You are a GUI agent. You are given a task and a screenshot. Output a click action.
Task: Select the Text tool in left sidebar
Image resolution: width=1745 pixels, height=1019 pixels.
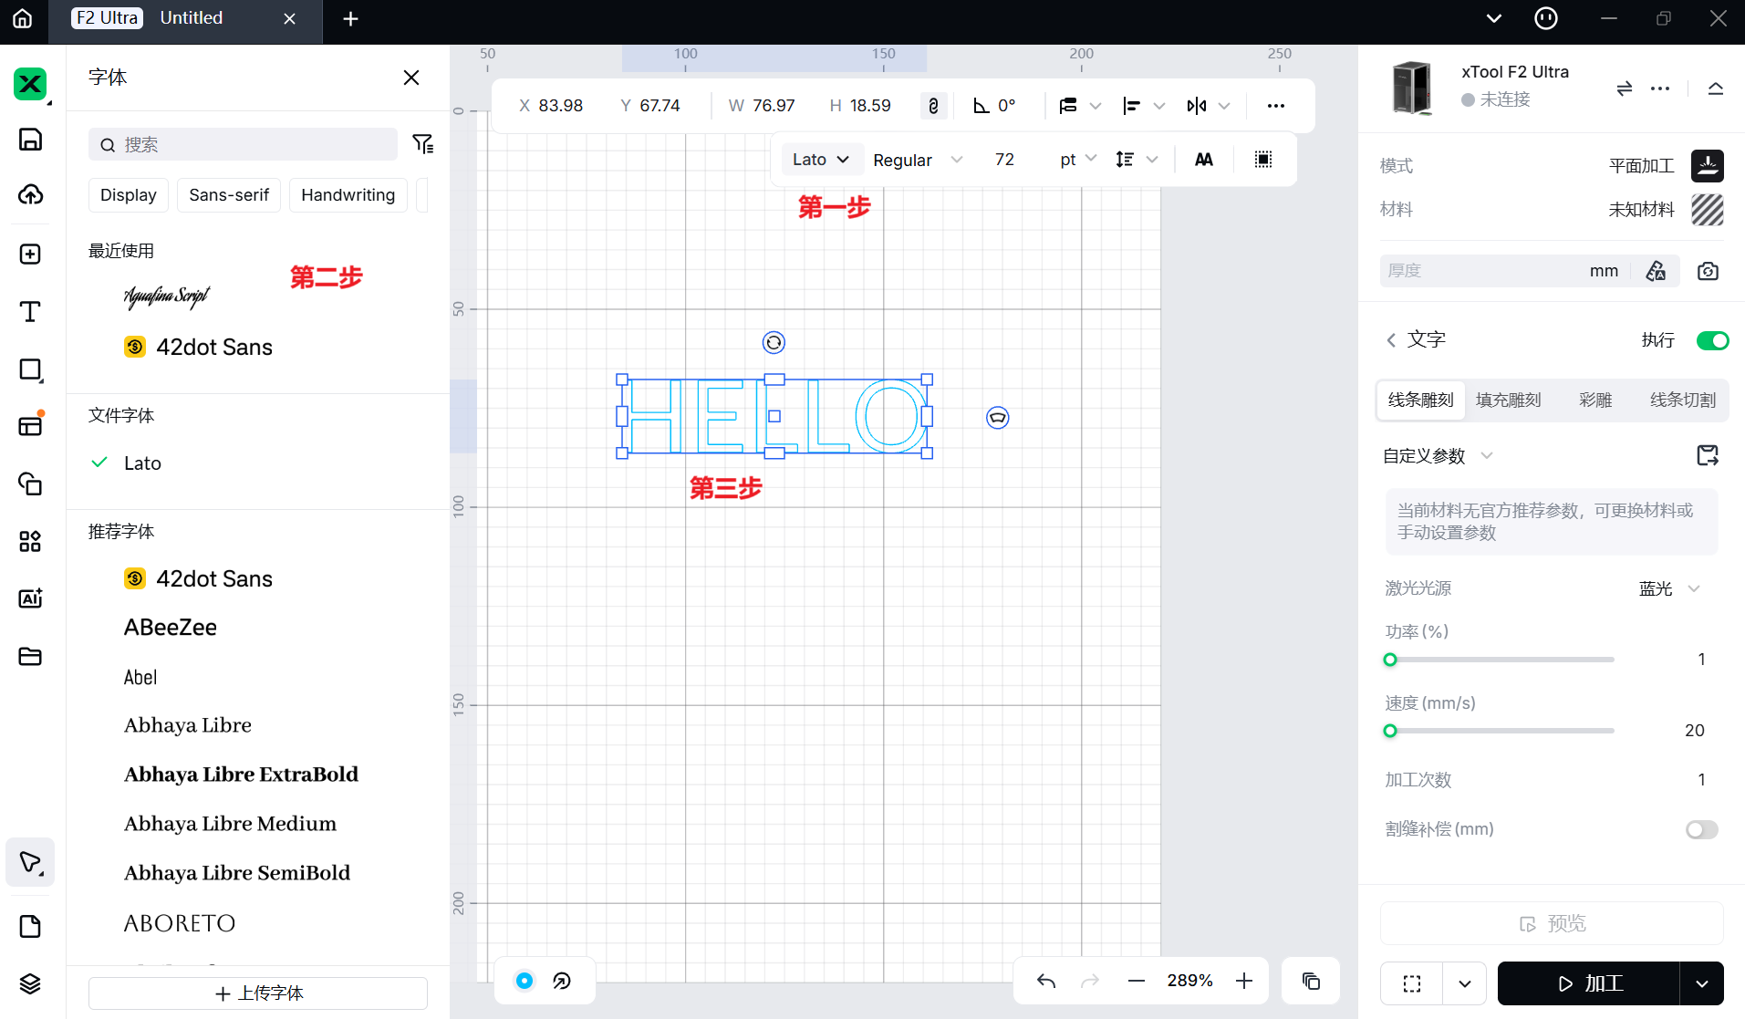click(x=30, y=312)
